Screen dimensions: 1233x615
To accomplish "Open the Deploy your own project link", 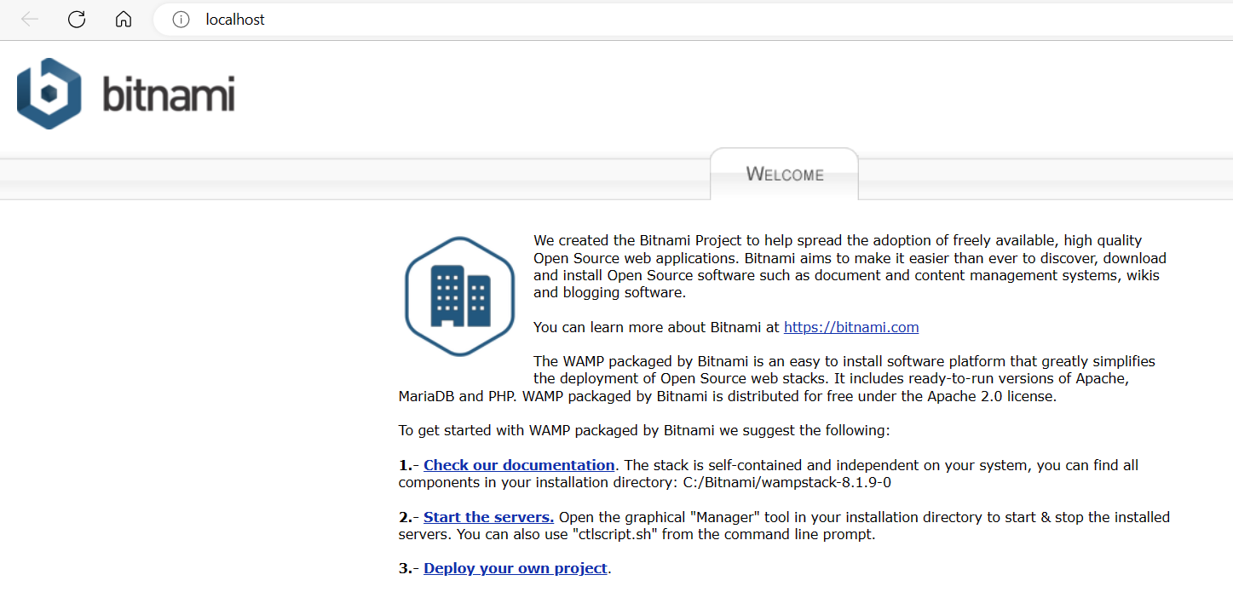I will click(515, 568).
